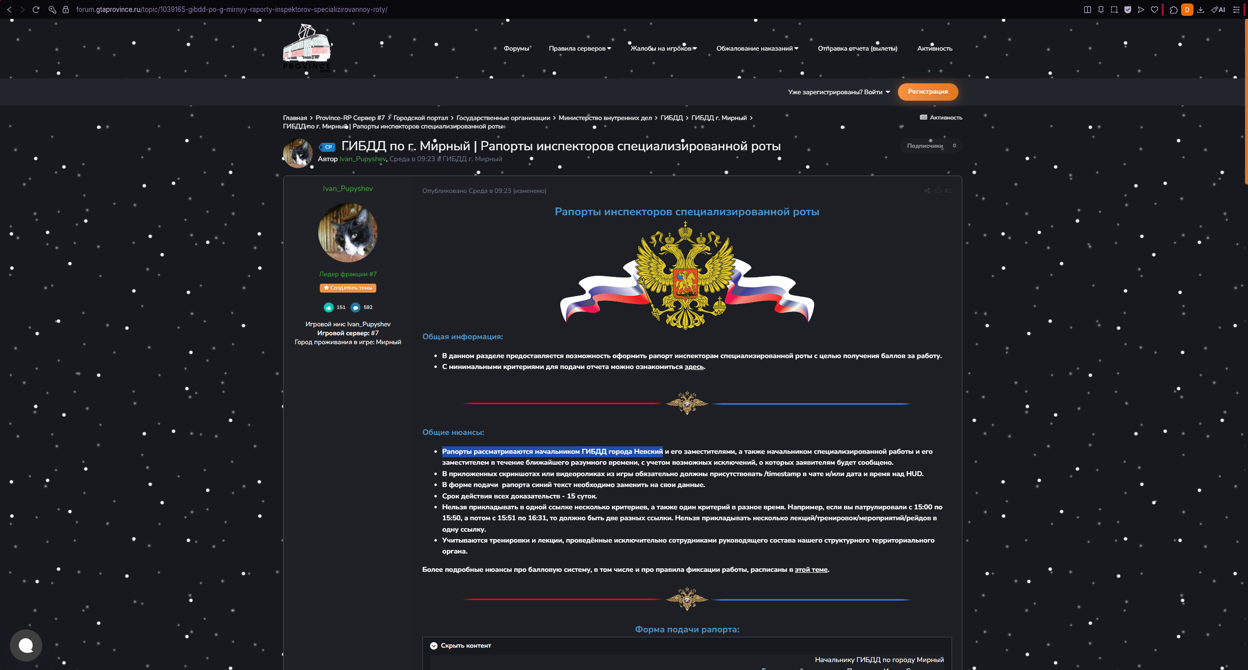Click the pin icon in browser toolbar

pos(1101,9)
